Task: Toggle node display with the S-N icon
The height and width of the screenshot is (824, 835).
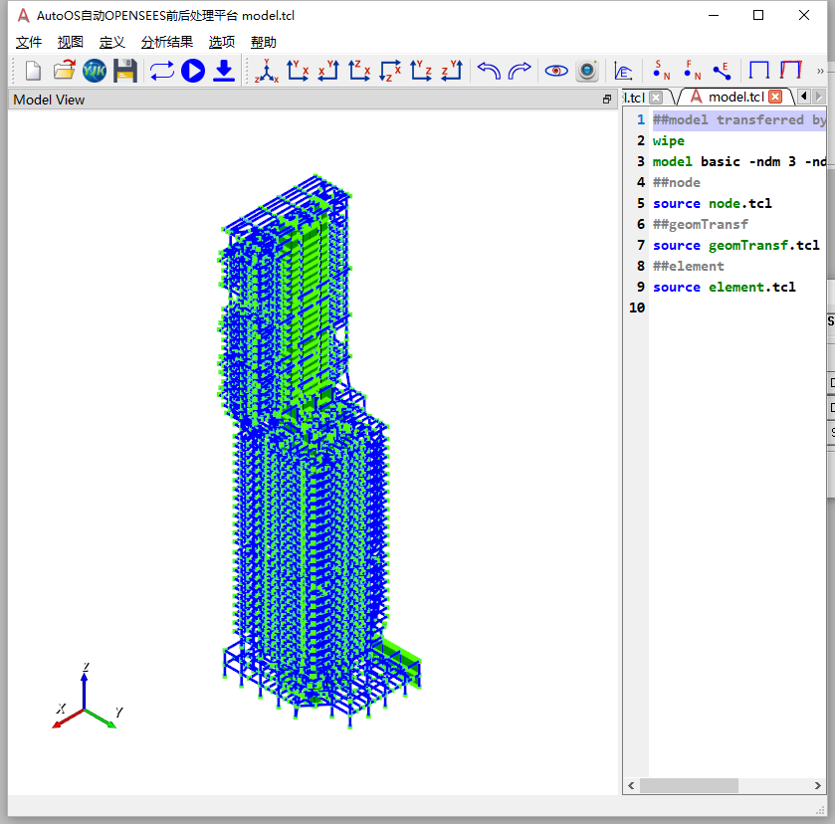Action: [662, 71]
